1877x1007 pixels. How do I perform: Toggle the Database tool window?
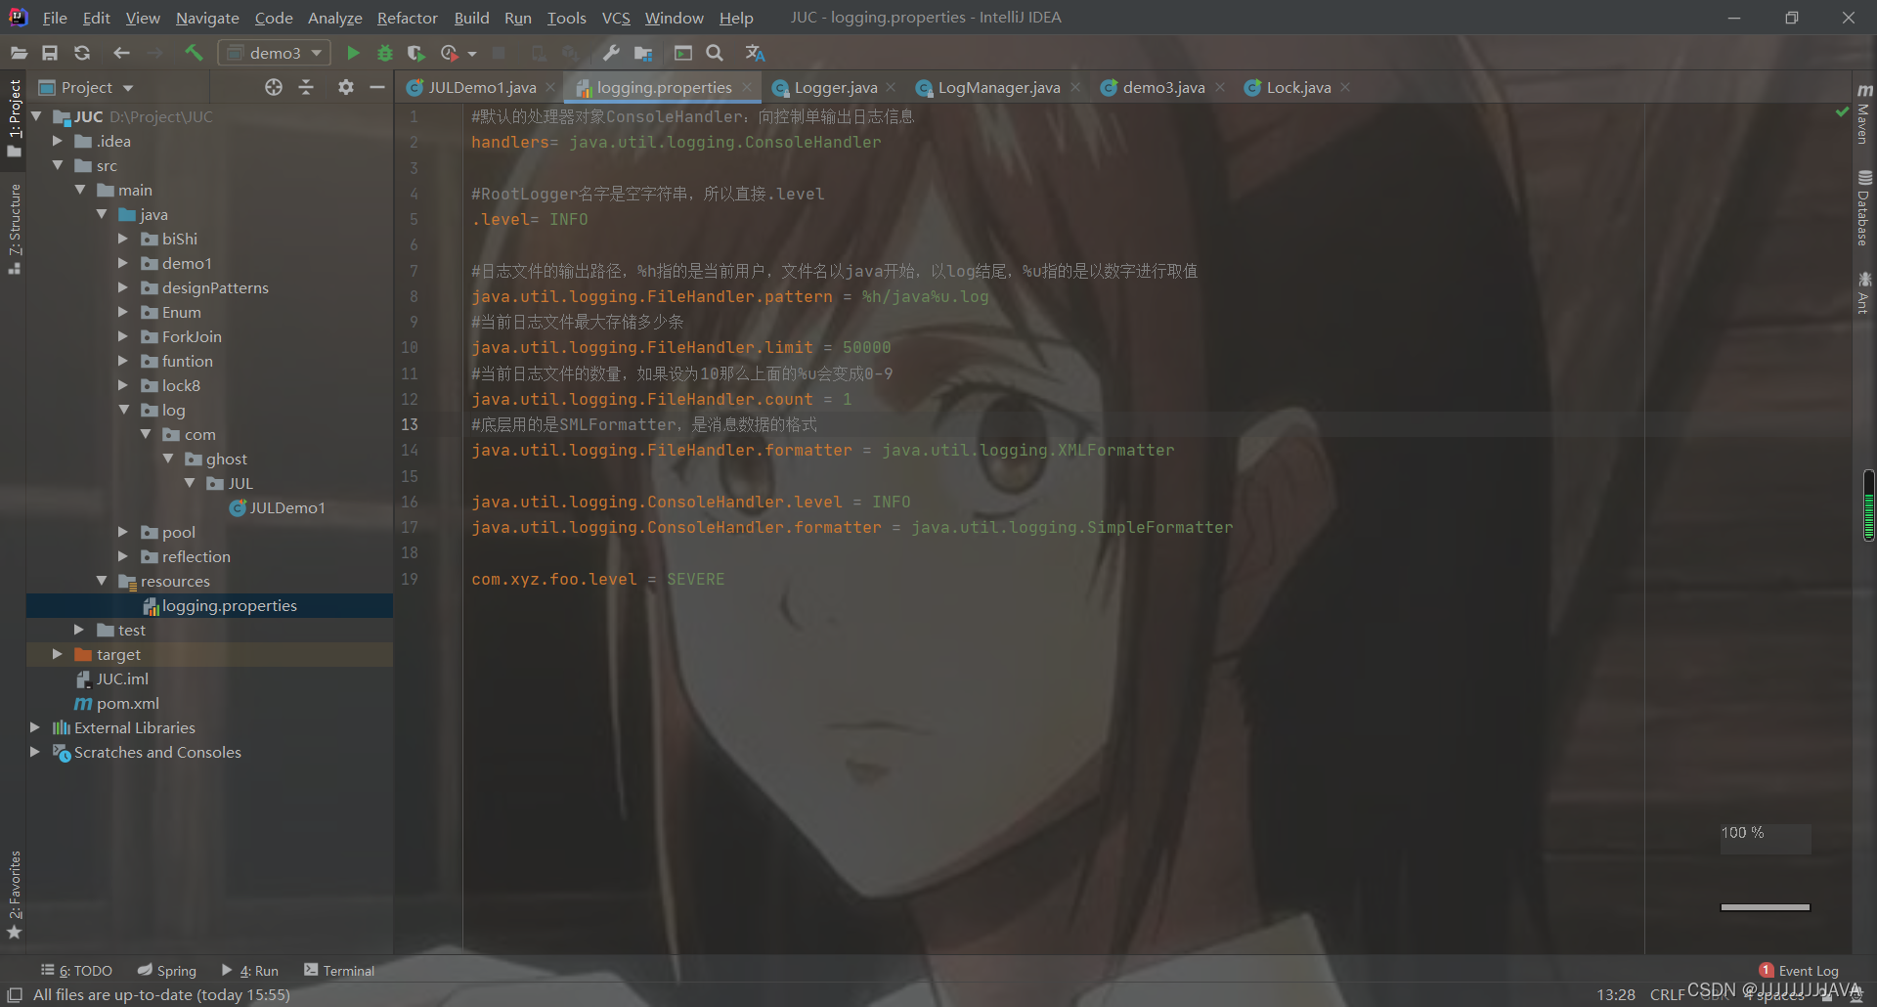1864,207
